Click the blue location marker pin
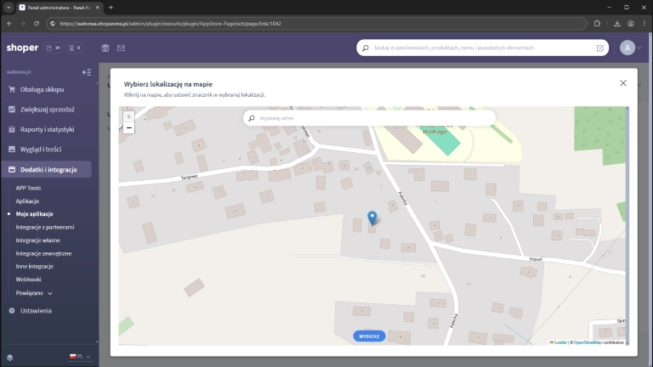 click(x=372, y=218)
